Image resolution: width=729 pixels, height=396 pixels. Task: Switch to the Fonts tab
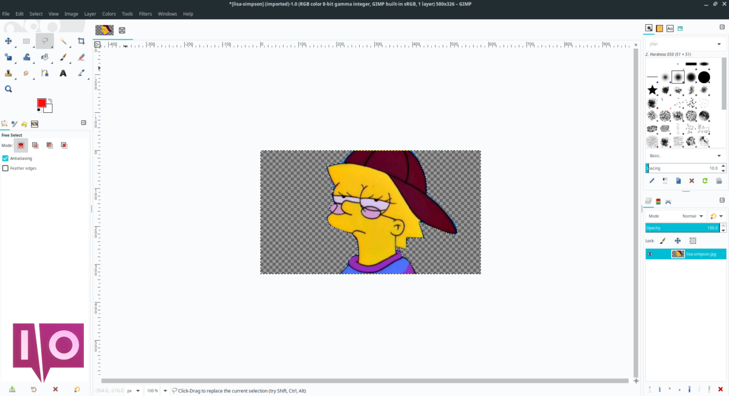[x=669, y=28]
